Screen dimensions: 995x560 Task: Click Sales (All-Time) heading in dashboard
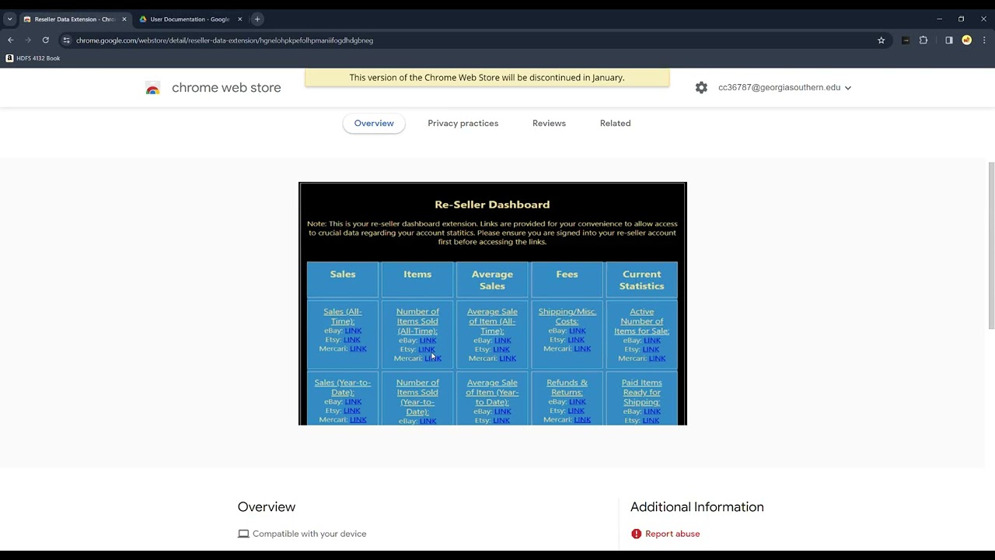[x=343, y=316]
